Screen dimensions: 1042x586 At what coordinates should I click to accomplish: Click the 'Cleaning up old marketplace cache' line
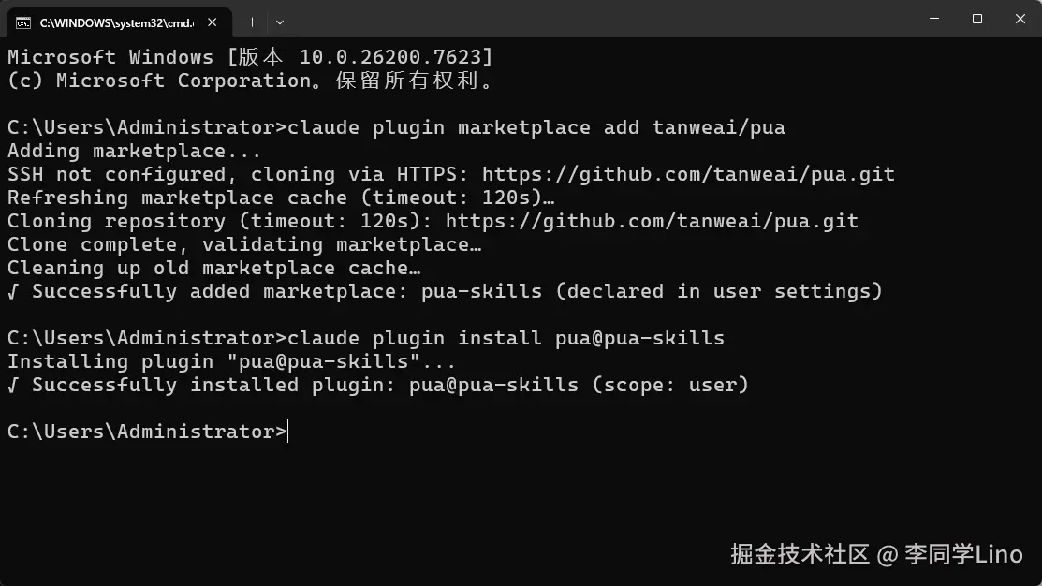pos(213,268)
